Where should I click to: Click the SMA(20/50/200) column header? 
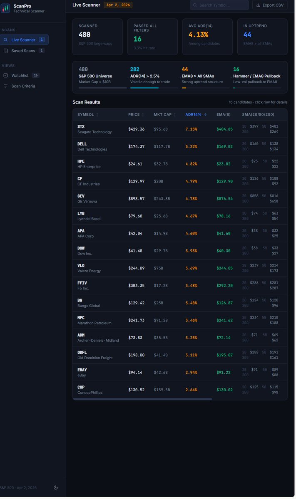pos(258,115)
